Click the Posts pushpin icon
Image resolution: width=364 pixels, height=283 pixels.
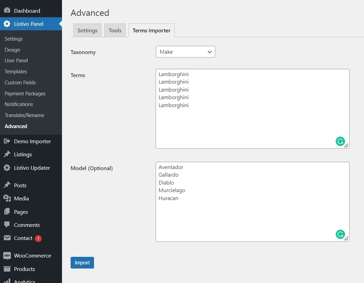(7, 185)
